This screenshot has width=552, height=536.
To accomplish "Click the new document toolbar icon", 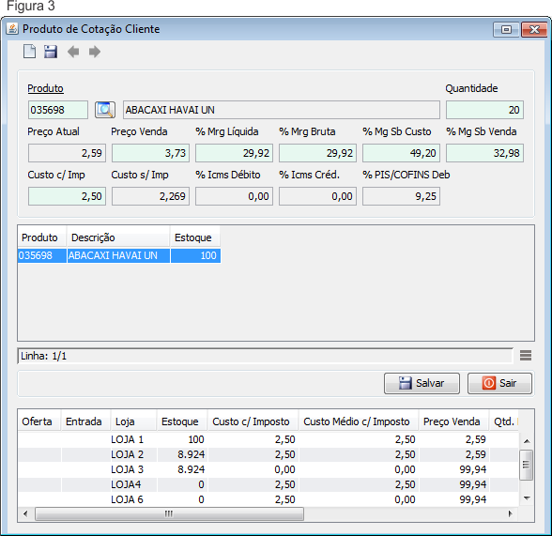I will [29, 52].
